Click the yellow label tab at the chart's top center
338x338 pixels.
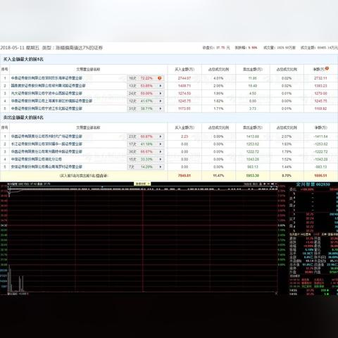point(142,184)
